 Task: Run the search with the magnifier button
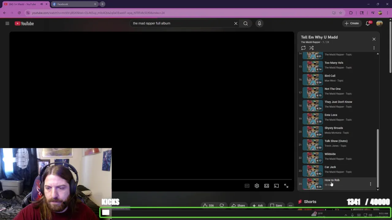tap(246, 23)
